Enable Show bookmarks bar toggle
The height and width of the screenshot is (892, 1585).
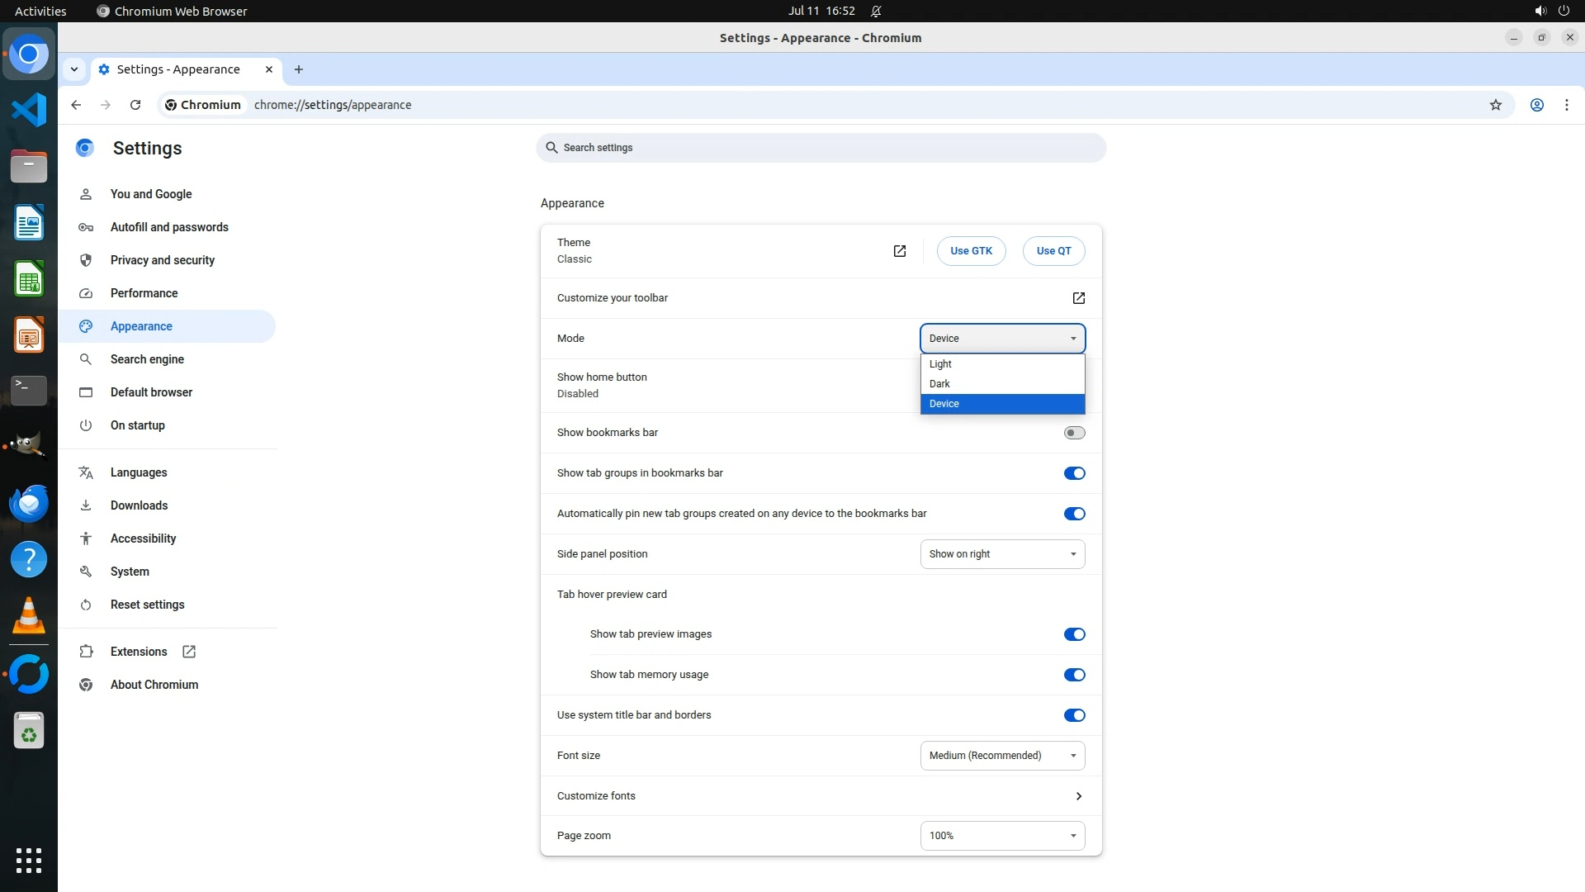pyautogui.click(x=1074, y=433)
